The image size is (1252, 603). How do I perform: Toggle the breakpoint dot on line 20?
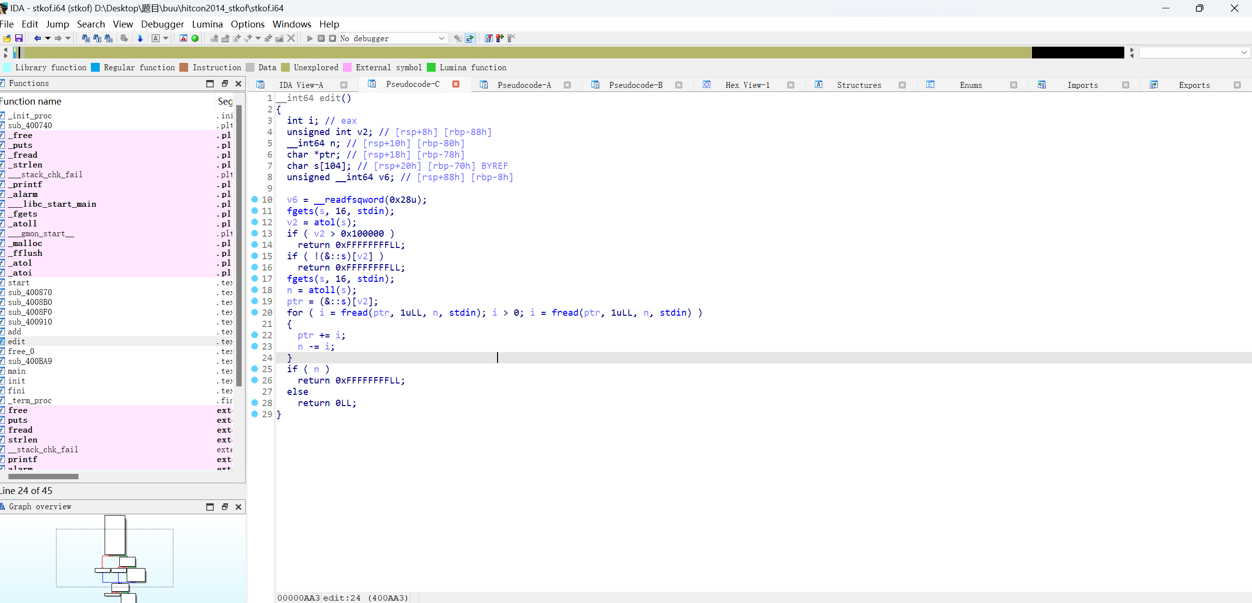coord(254,312)
